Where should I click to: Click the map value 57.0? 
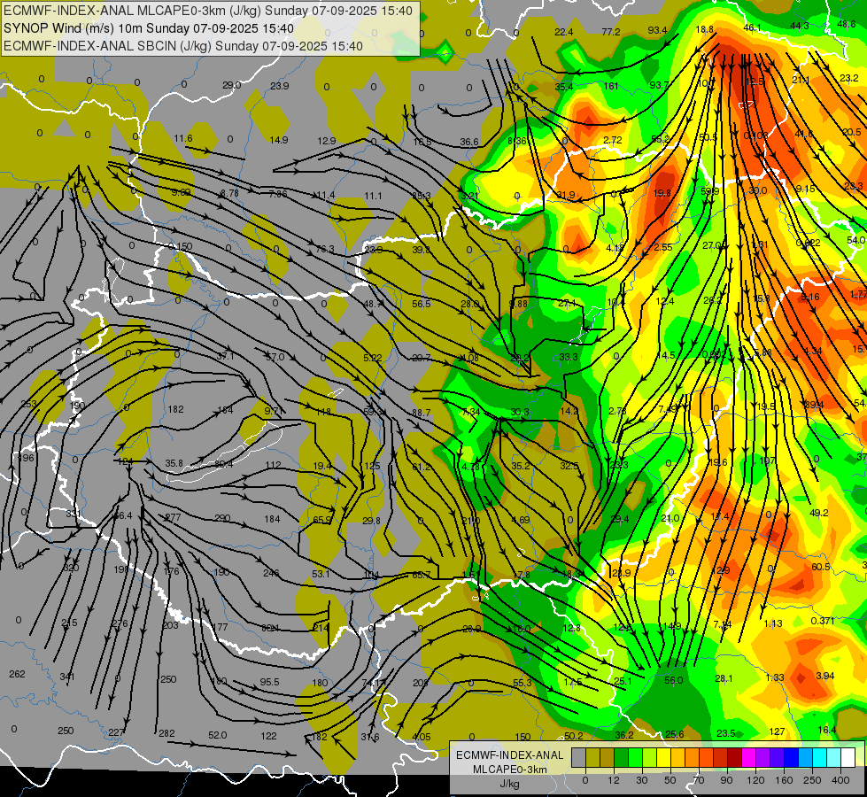pyautogui.click(x=275, y=357)
